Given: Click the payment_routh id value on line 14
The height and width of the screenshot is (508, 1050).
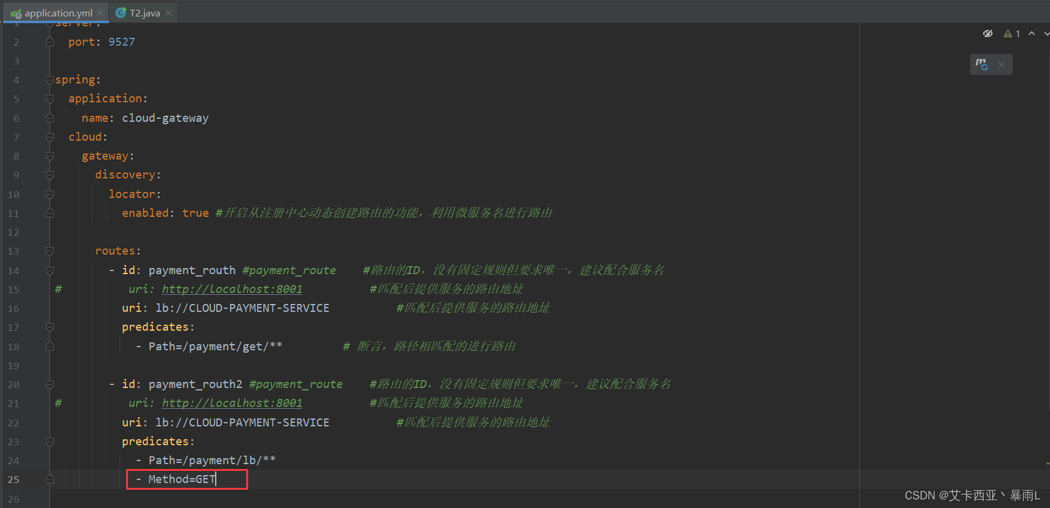Looking at the screenshot, I should [x=192, y=270].
